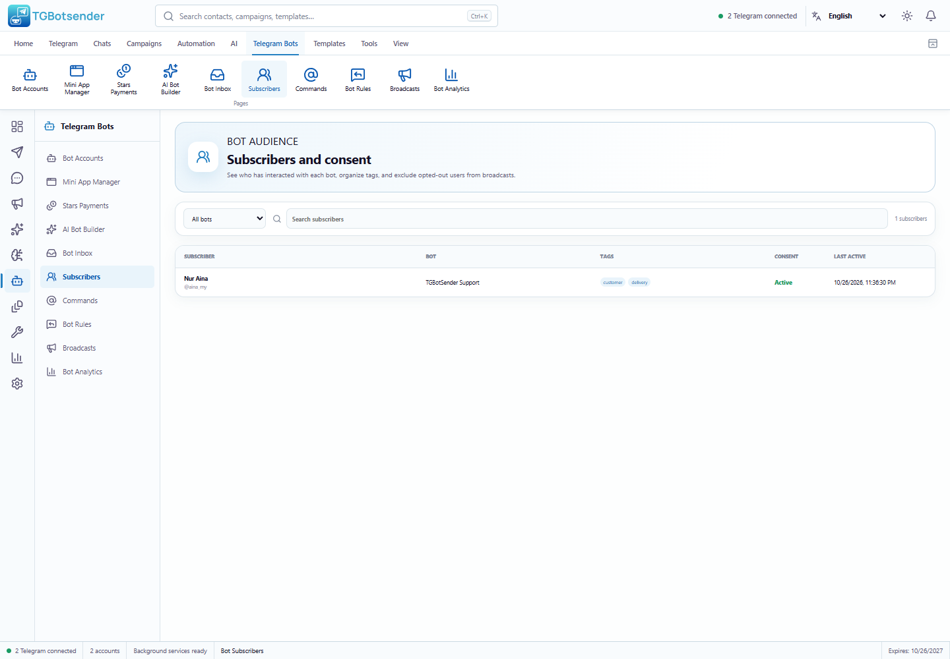Click the SUBSCRIBER column header

(x=199, y=256)
